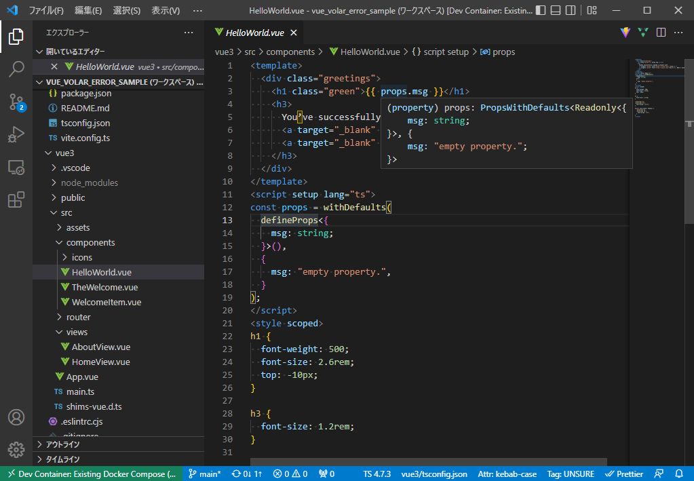694x481 pixels.
Task: Expand the assets folder
Action: click(x=119, y=227)
